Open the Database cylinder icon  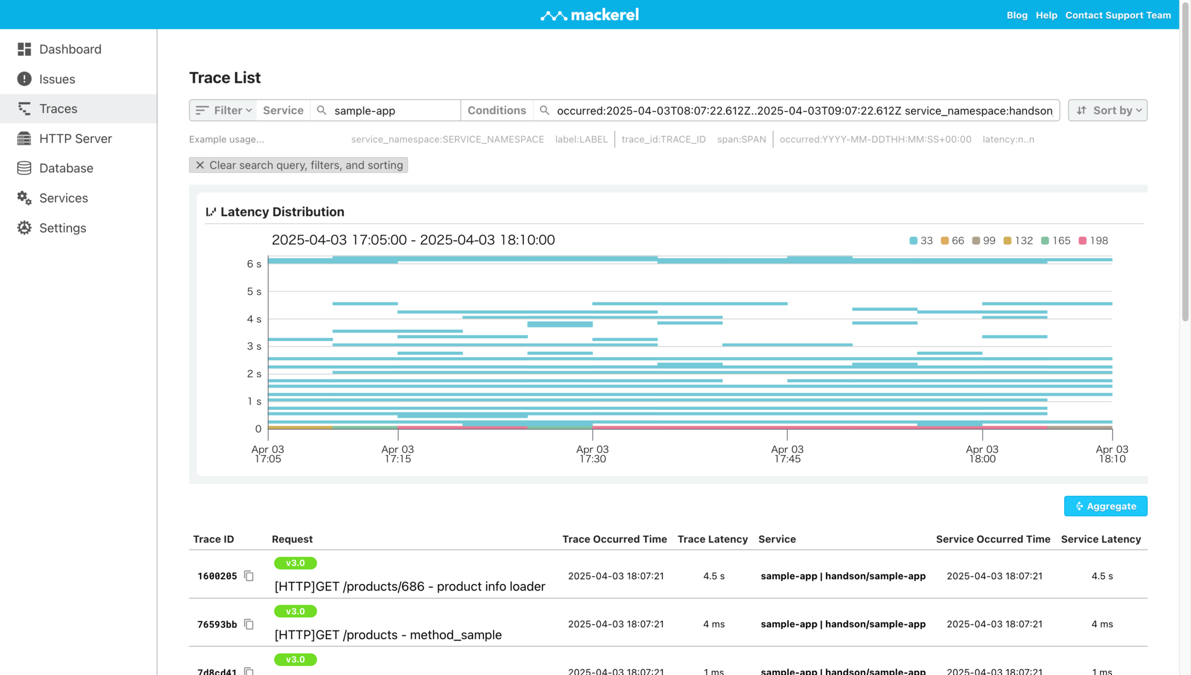[x=24, y=168]
